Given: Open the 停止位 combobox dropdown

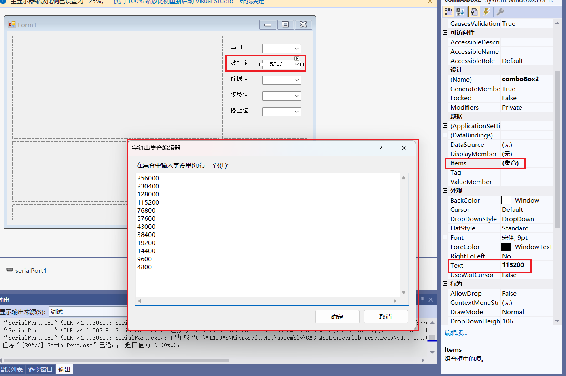Looking at the screenshot, I should (297, 112).
